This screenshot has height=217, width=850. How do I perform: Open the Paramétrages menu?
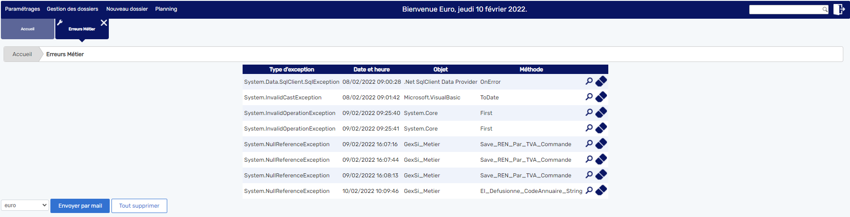tap(22, 9)
